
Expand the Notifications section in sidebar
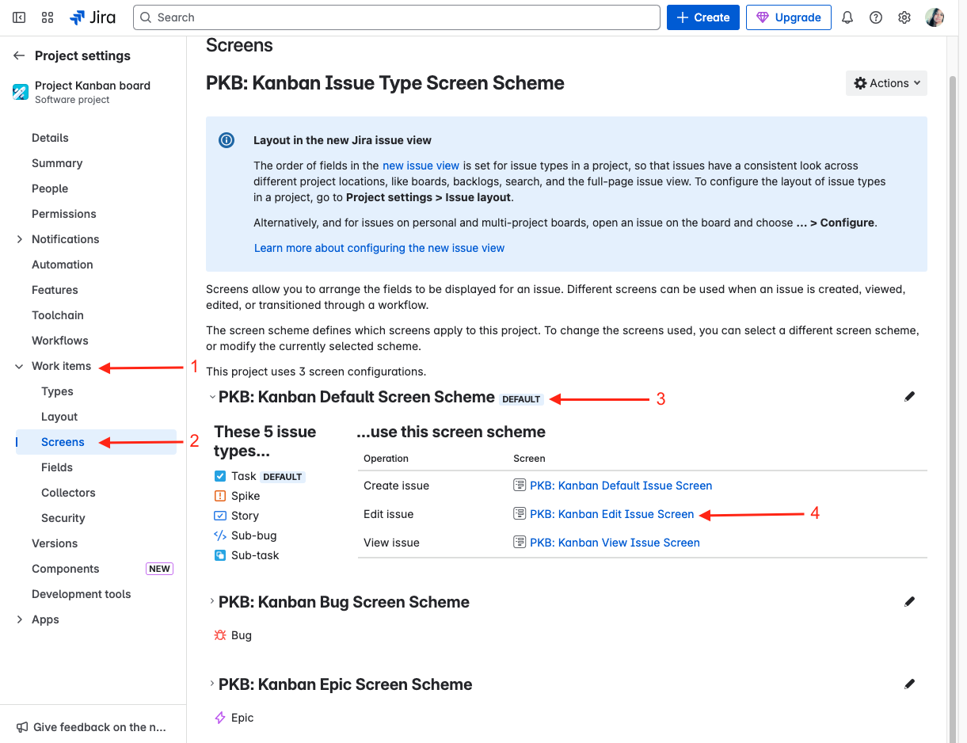[20, 239]
